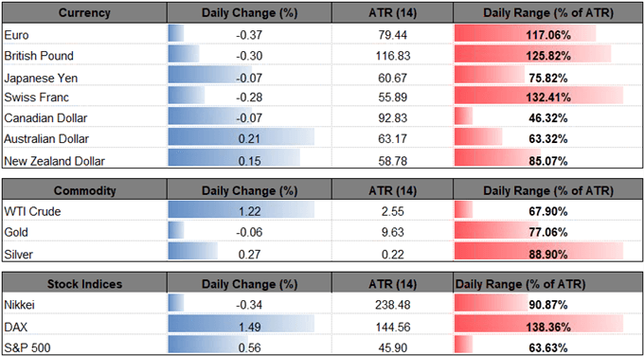Click Swiss Franc daily range 132.41%
This screenshot has width=644, height=356.
[547, 98]
